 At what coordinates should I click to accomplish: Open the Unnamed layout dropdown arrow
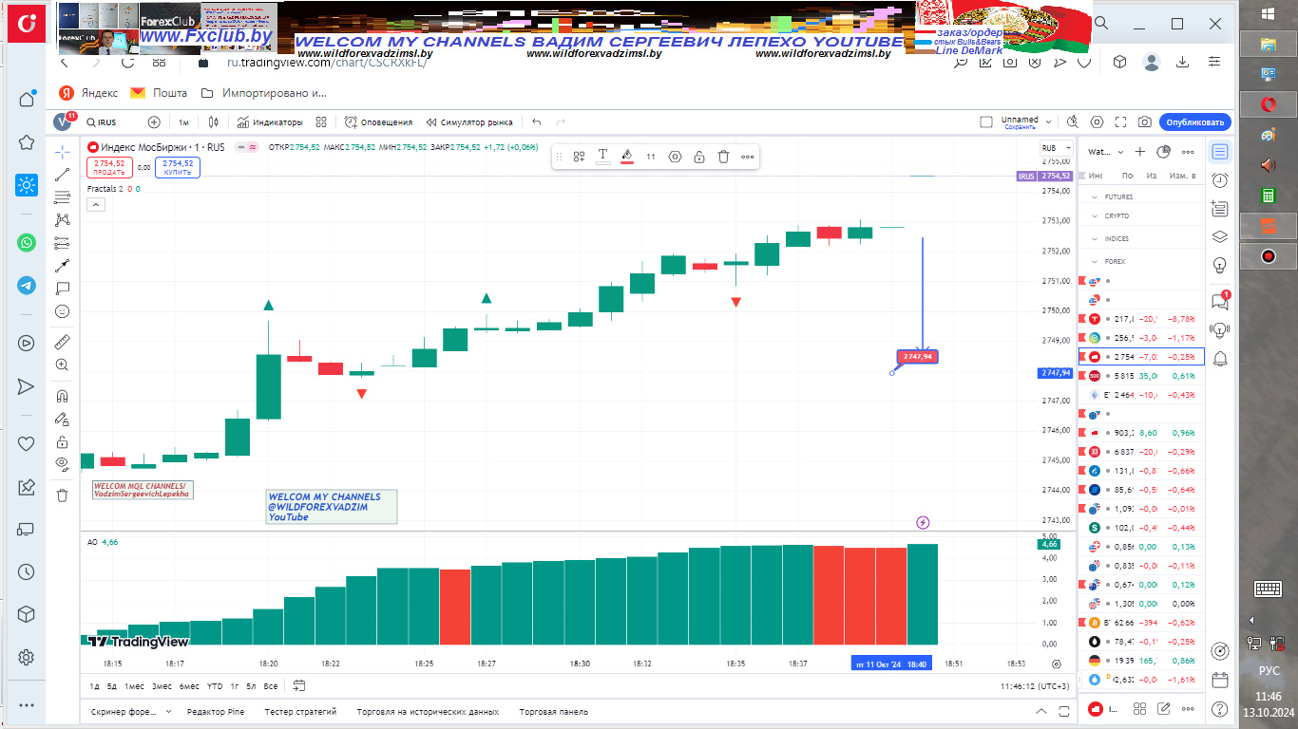click(1048, 122)
